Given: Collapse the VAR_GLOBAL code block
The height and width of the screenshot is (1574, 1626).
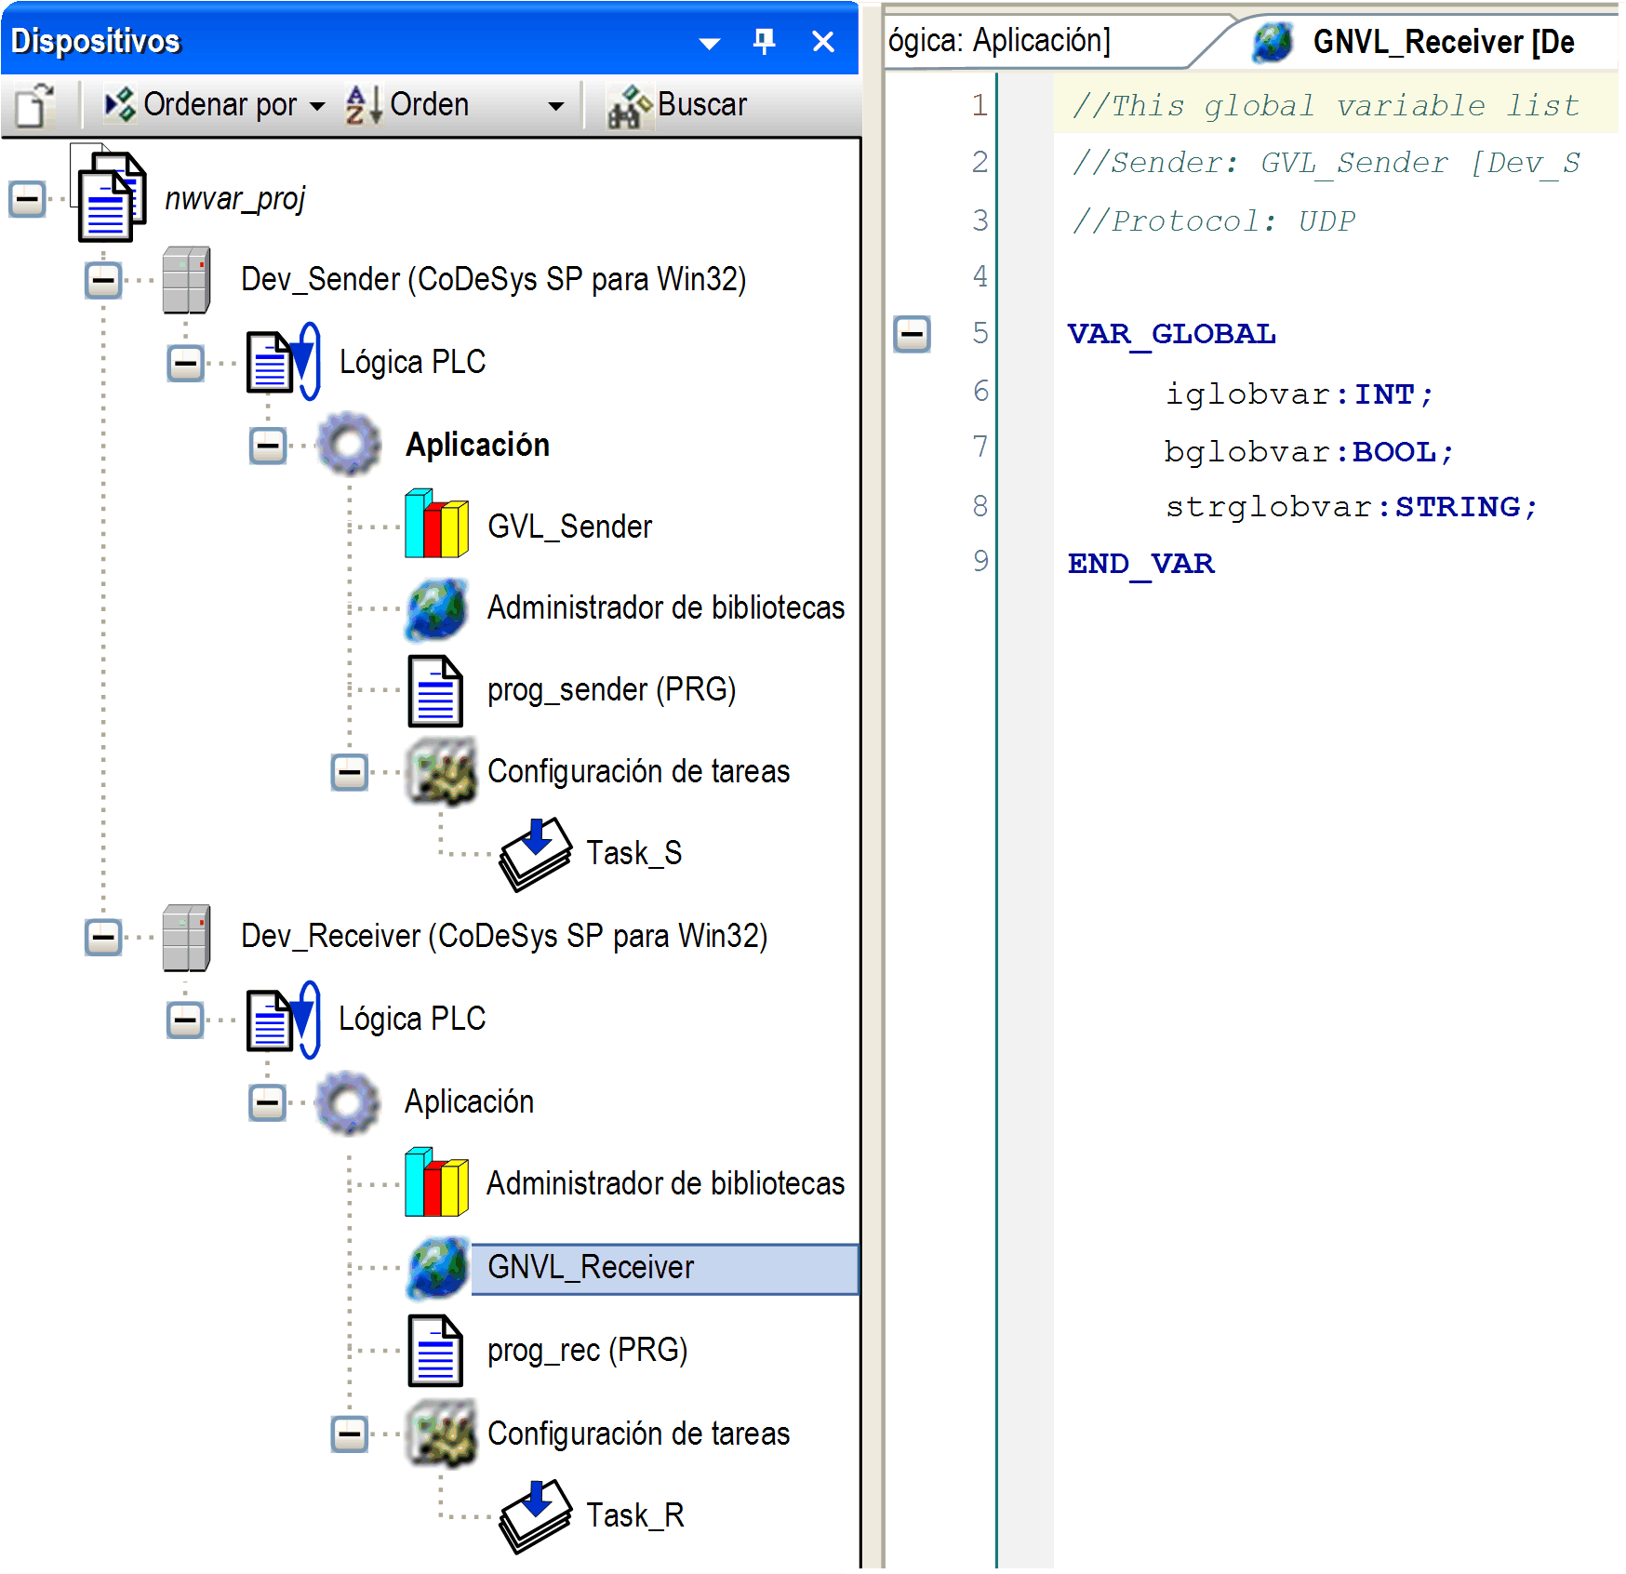Looking at the screenshot, I should (x=912, y=334).
